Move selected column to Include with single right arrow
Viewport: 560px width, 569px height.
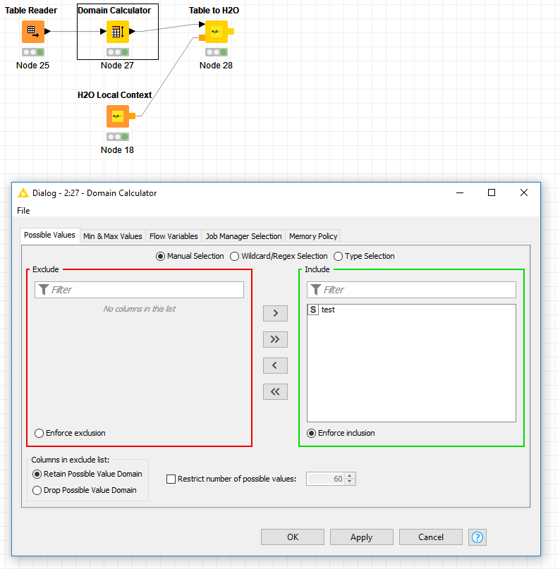[275, 313]
